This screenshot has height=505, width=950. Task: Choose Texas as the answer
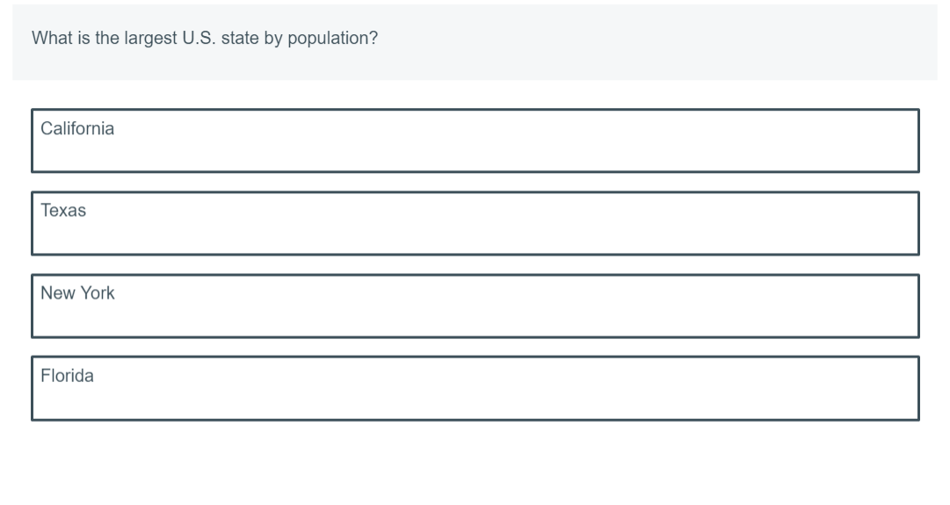pos(475,223)
